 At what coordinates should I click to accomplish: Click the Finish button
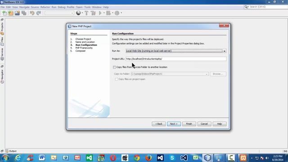click(x=189, y=124)
